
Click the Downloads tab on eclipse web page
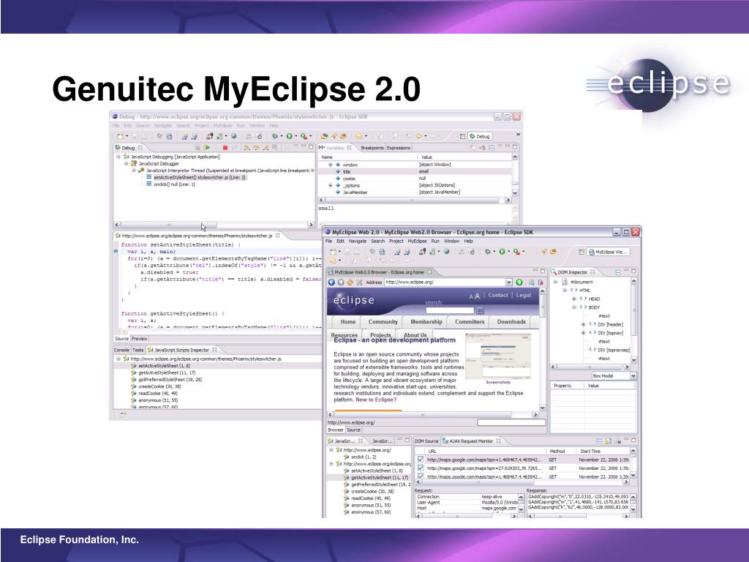pyautogui.click(x=511, y=322)
